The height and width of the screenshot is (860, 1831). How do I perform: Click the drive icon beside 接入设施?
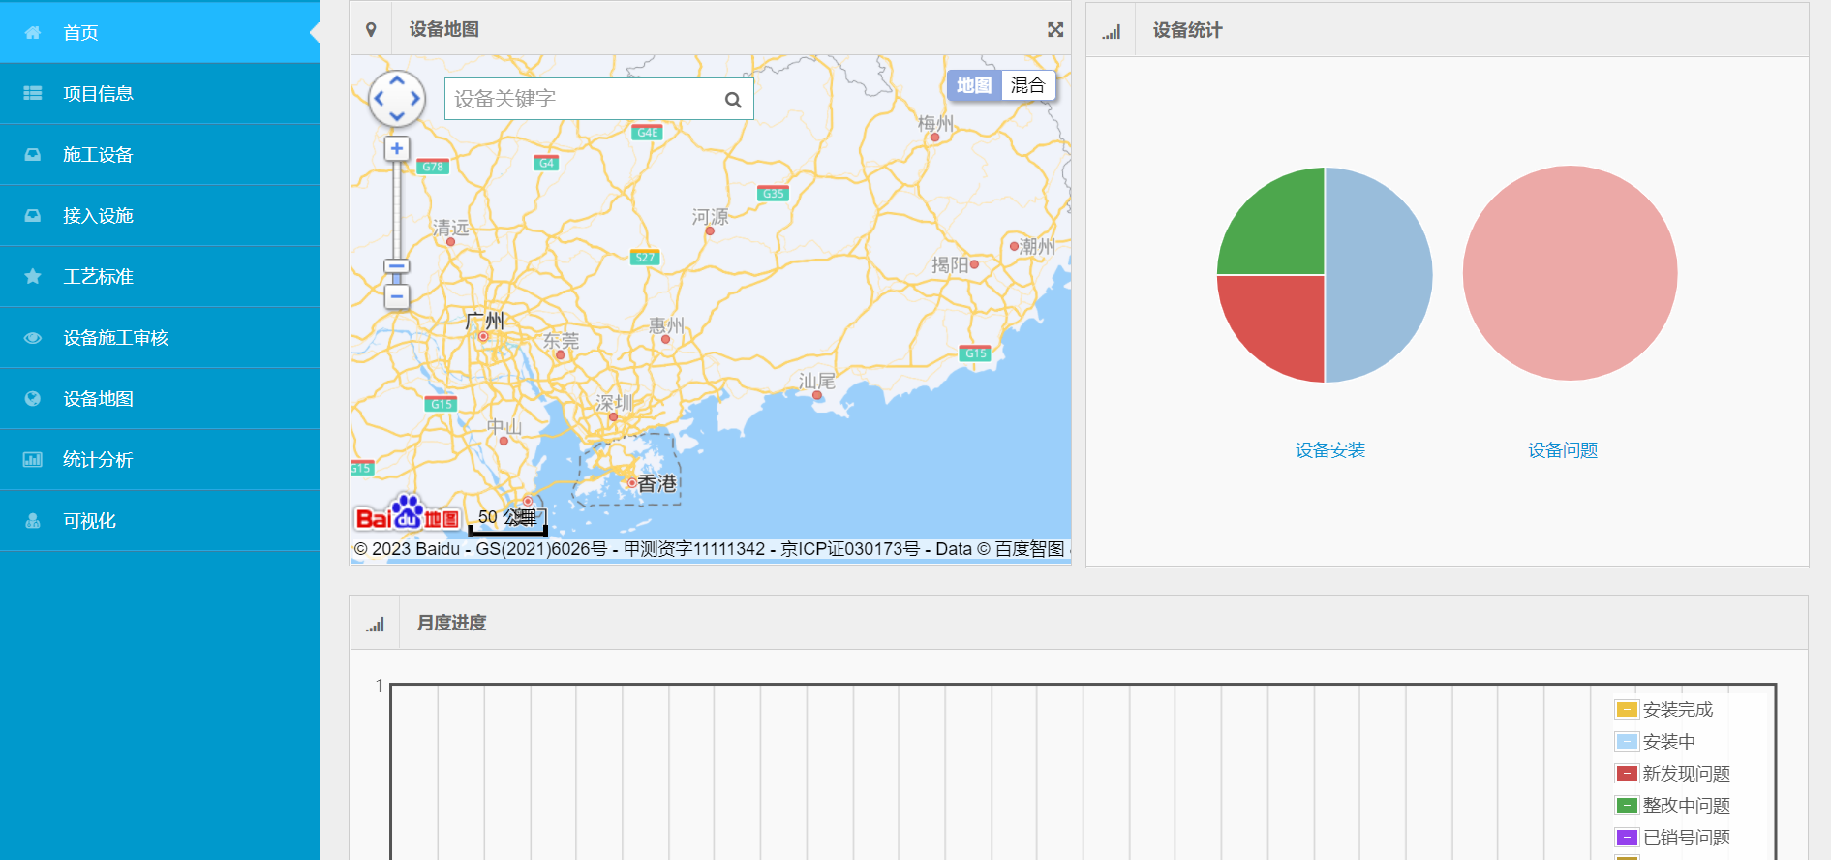tap(33, 215)
